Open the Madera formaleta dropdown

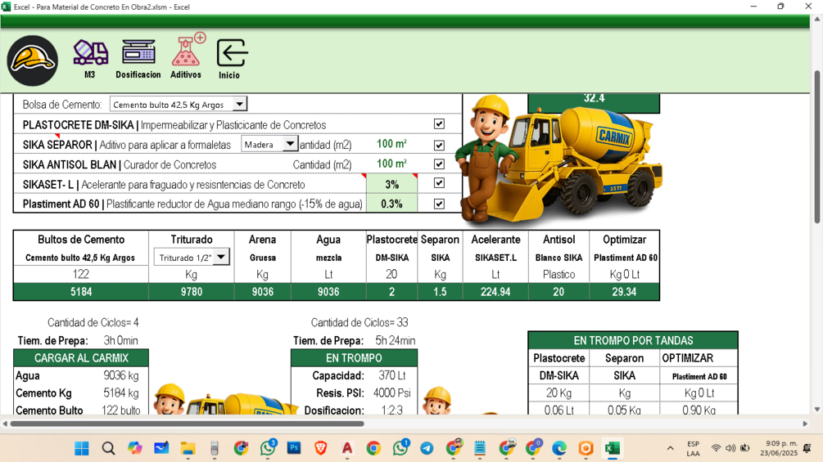(x=290, y=144)
